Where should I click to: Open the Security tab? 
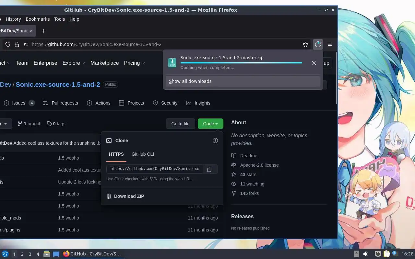pyautogui.click(x=165, y=103)
